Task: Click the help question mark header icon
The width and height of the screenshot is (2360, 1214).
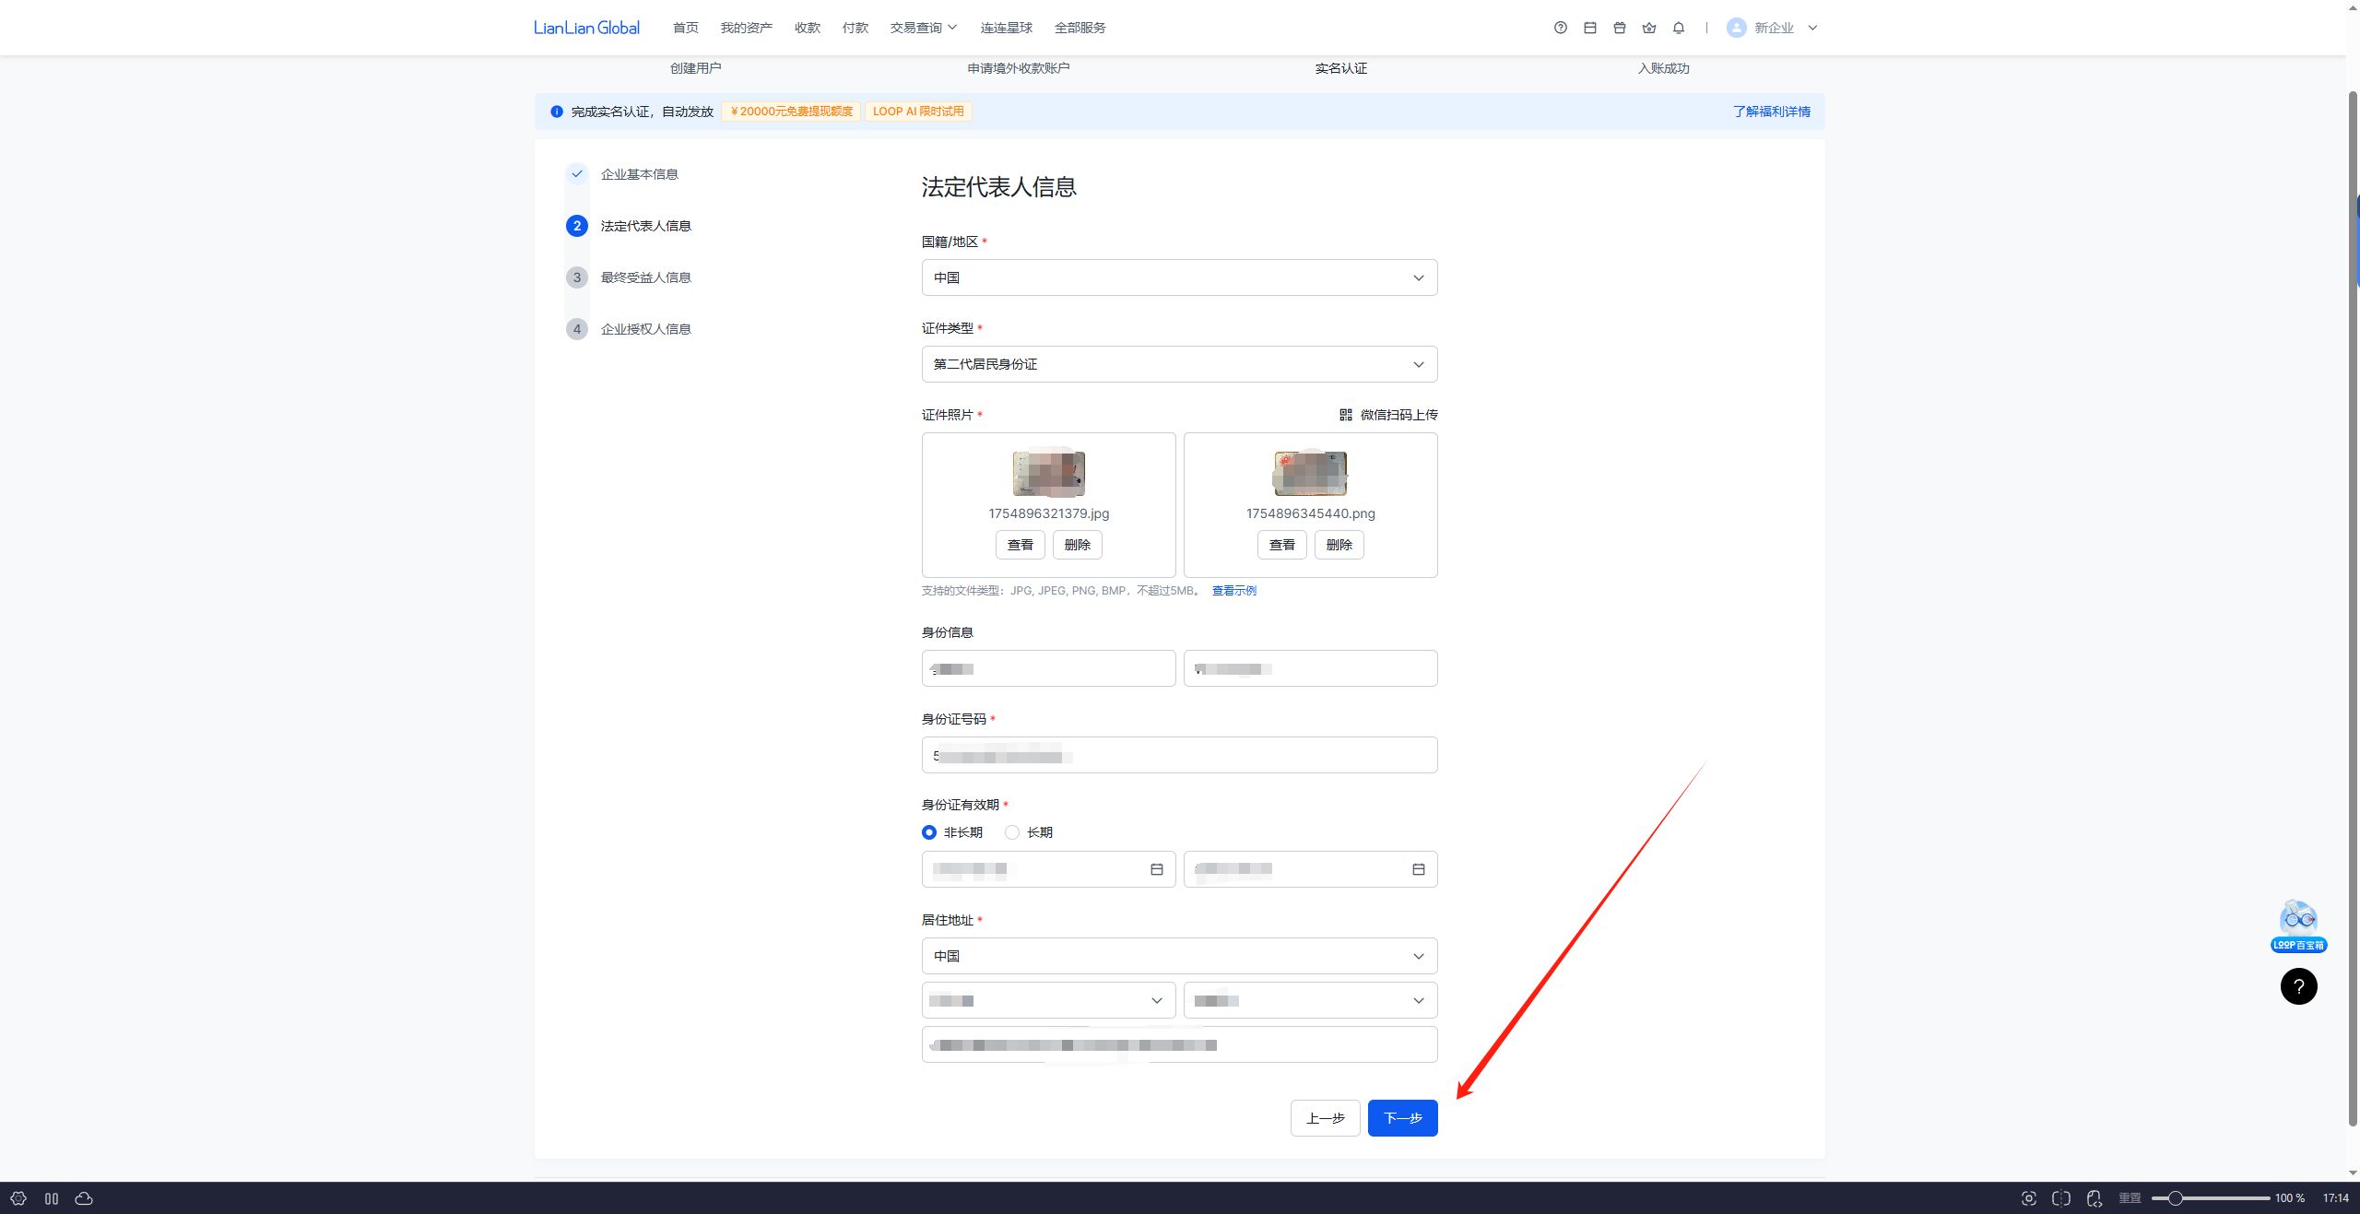Action: coord(1561,28)
